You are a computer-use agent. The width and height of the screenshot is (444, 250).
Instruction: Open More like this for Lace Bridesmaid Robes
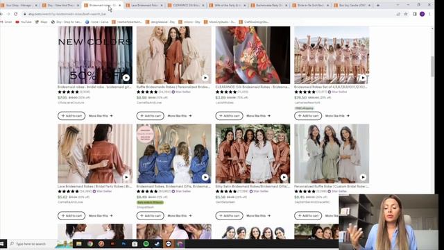pyautogui.click(x=101, y=215)
